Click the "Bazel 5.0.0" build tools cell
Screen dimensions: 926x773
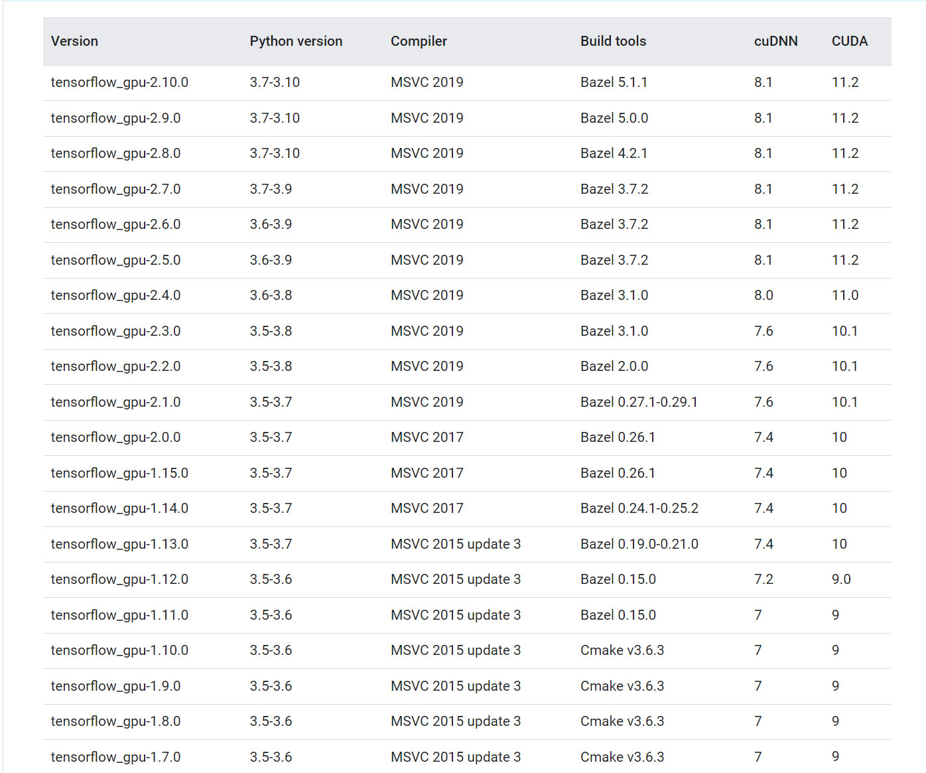(614, 118)
